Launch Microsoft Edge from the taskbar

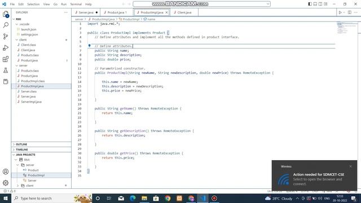click(133, 198)
